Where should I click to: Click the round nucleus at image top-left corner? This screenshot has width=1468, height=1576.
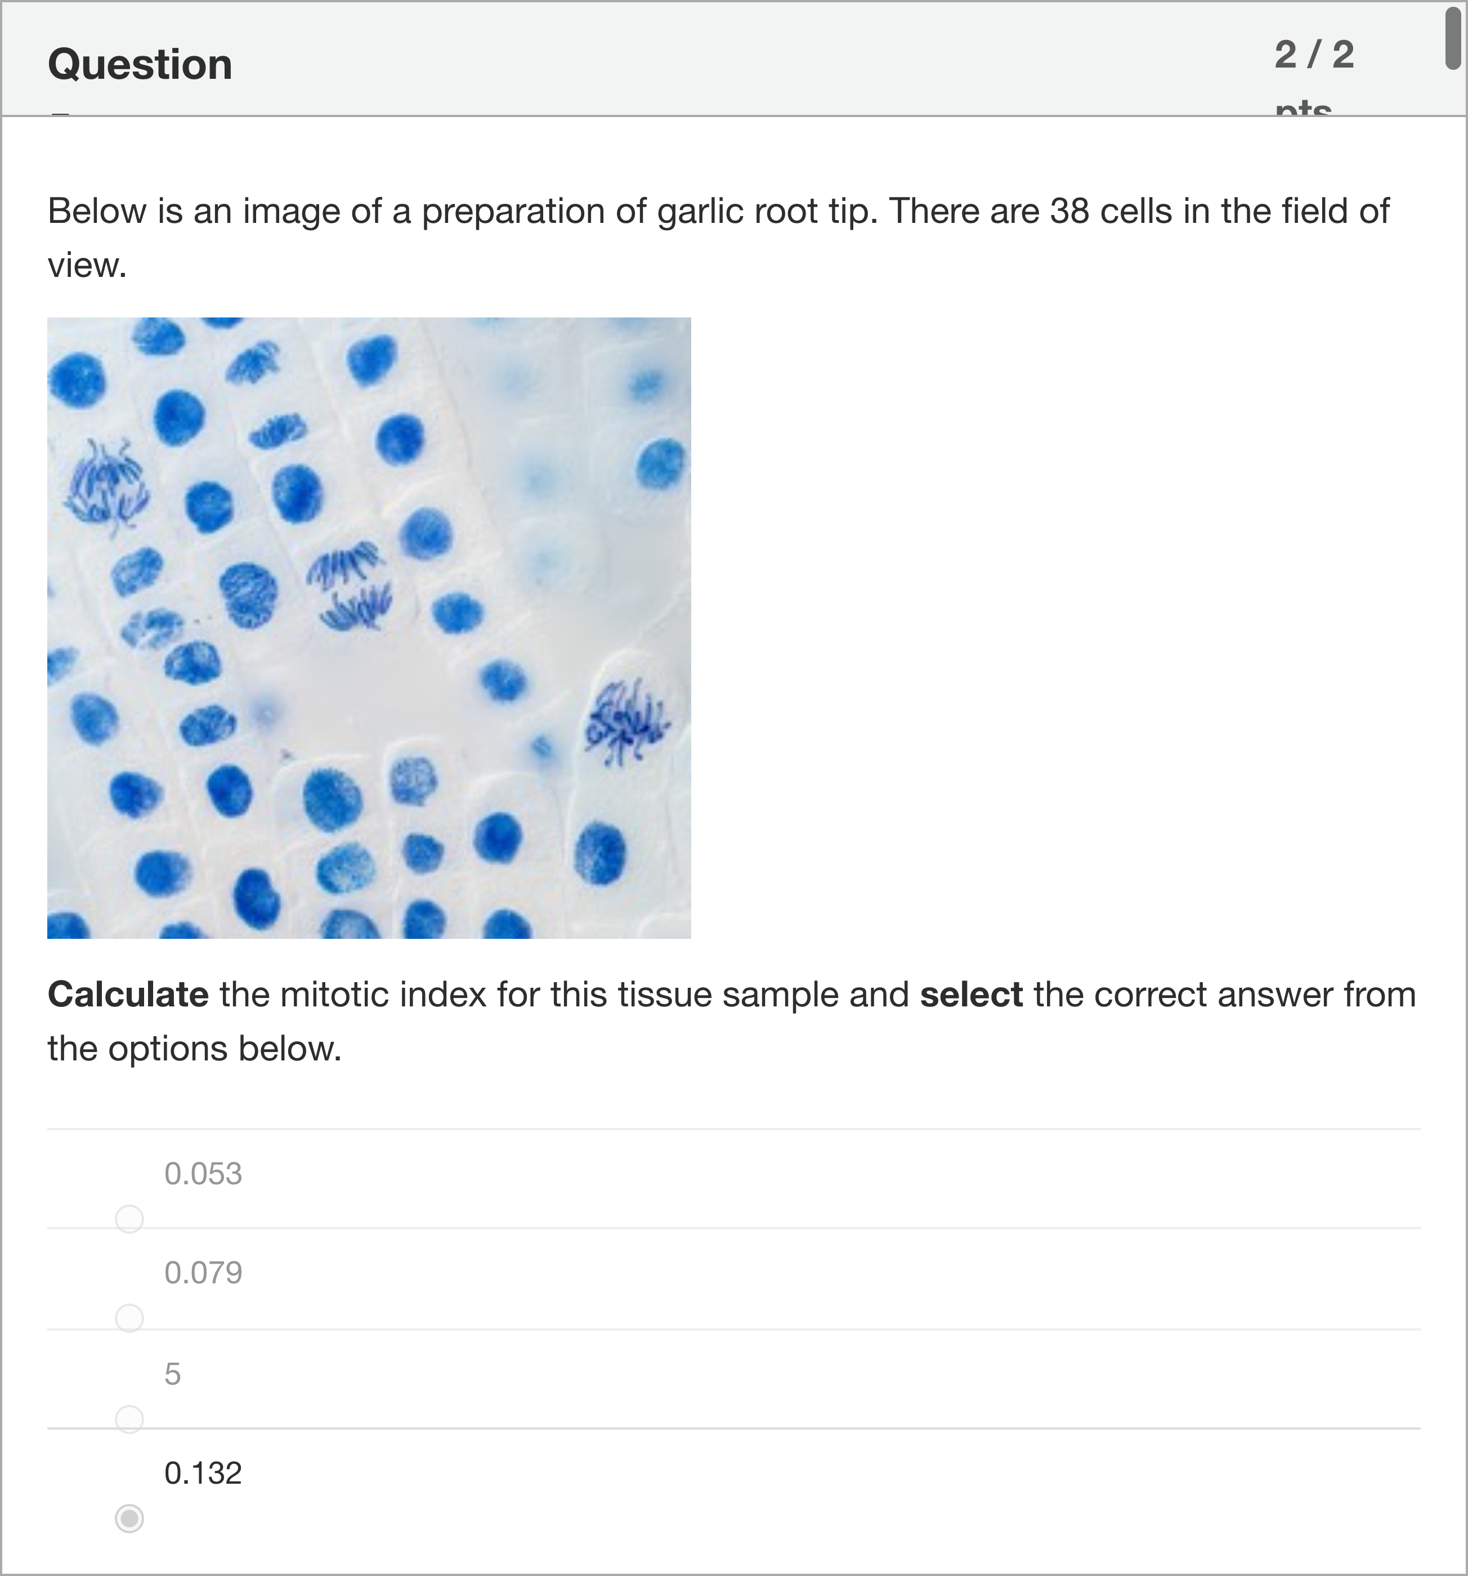pyautogui.click(x=77, y=380)
